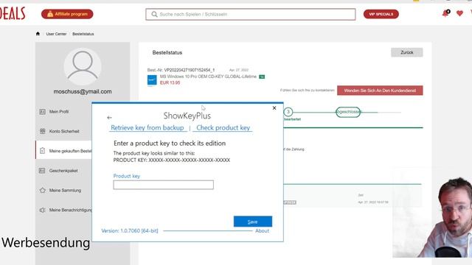Open MS Windows 10 Pro OEM product link
The image size is (472, 265).
208,77
